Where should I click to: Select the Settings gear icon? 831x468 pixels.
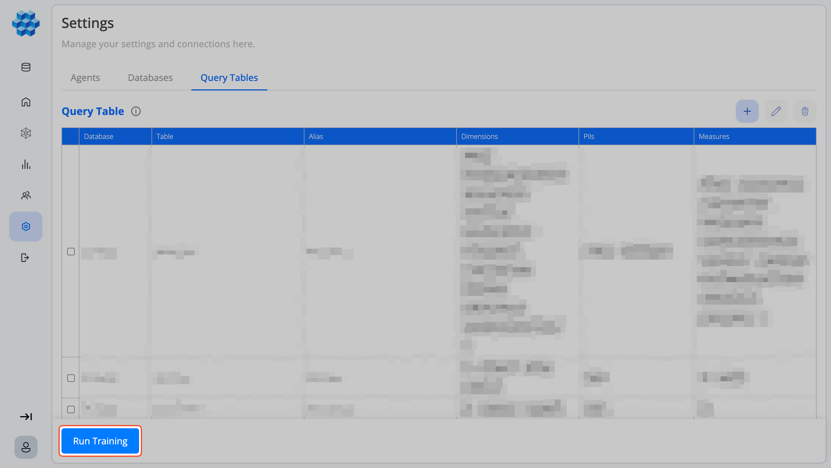(26, 226)
